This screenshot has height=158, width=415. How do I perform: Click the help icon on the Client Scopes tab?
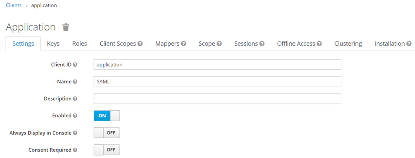click(140, 44)
